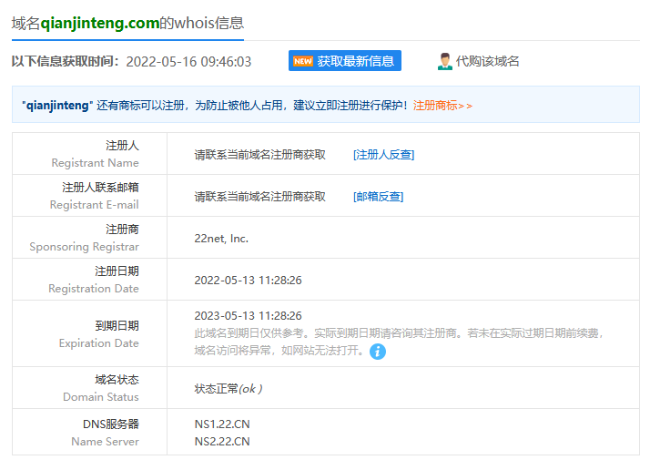Click the Expiration Date label

98,343
